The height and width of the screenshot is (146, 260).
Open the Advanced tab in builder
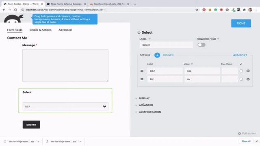tap(65, 30)
